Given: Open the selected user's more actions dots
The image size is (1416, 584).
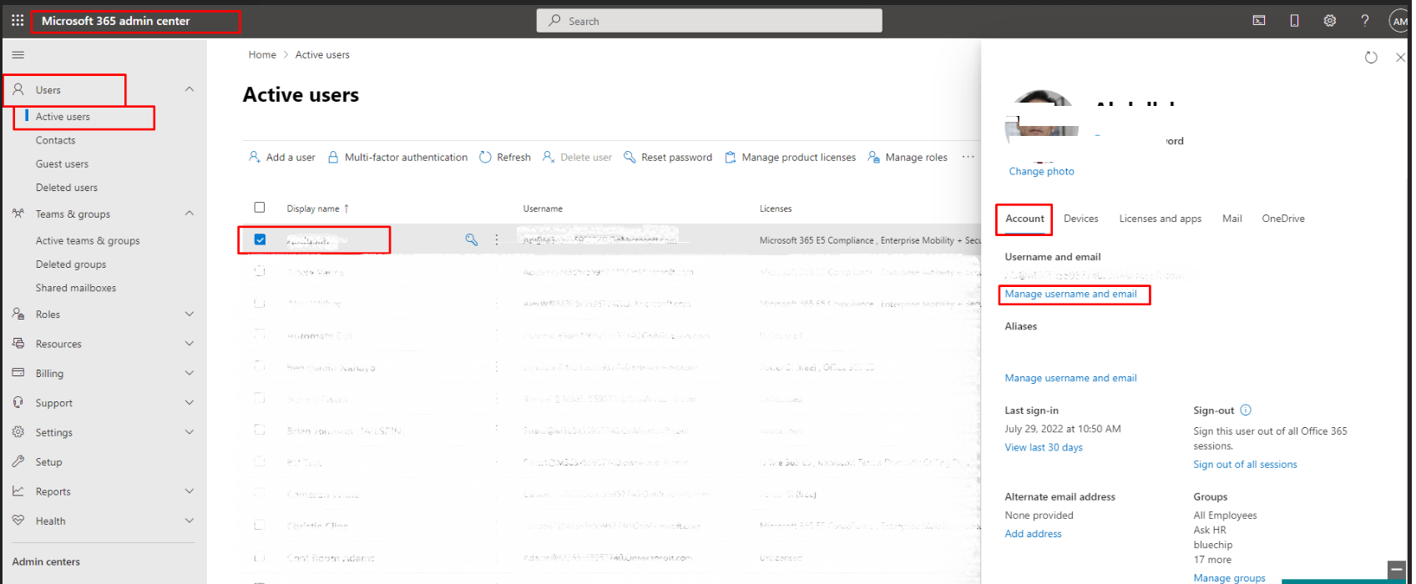Looking at the screenshot, I should tap(497, 240).
